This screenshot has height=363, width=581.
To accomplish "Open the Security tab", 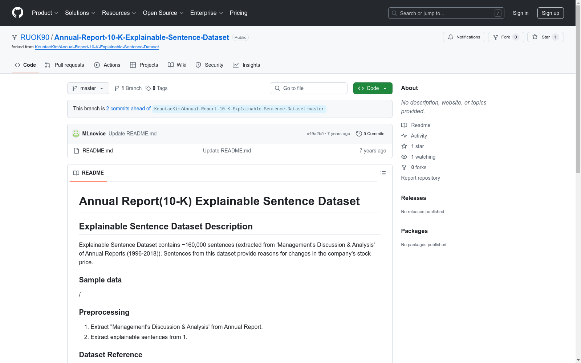I will tap(210, 65).
